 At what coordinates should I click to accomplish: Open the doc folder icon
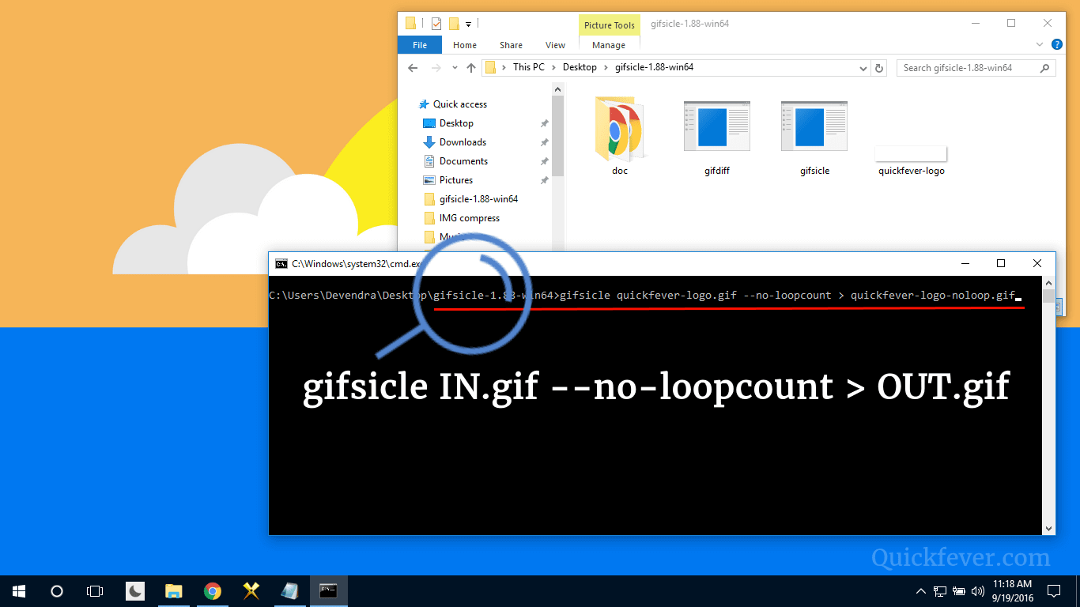619,128
